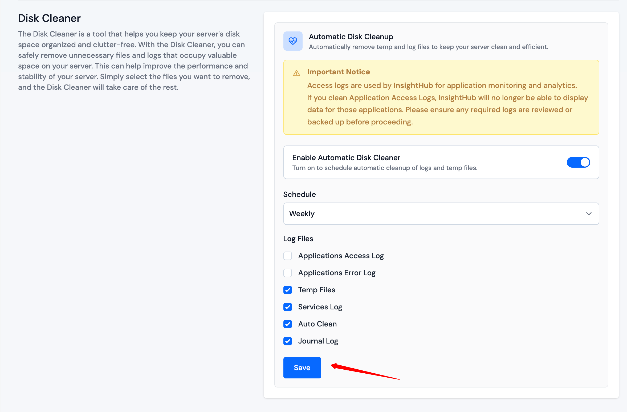
Task: Click the Log Files section label
Action: pos(298,239)
